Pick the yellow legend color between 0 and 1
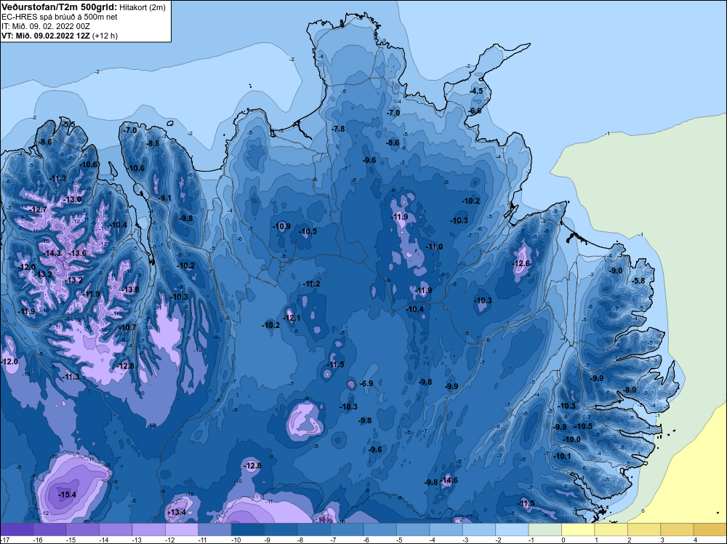This screenshot has height=544, width=727. [578, 529]
